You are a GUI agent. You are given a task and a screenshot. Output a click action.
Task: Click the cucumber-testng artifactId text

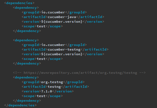64,49
